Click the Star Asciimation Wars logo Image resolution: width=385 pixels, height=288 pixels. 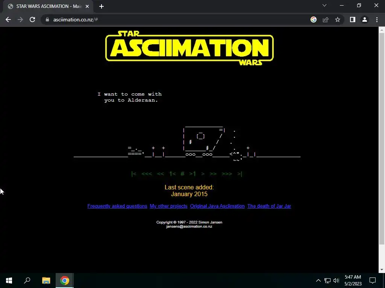(x=189, y=48)
